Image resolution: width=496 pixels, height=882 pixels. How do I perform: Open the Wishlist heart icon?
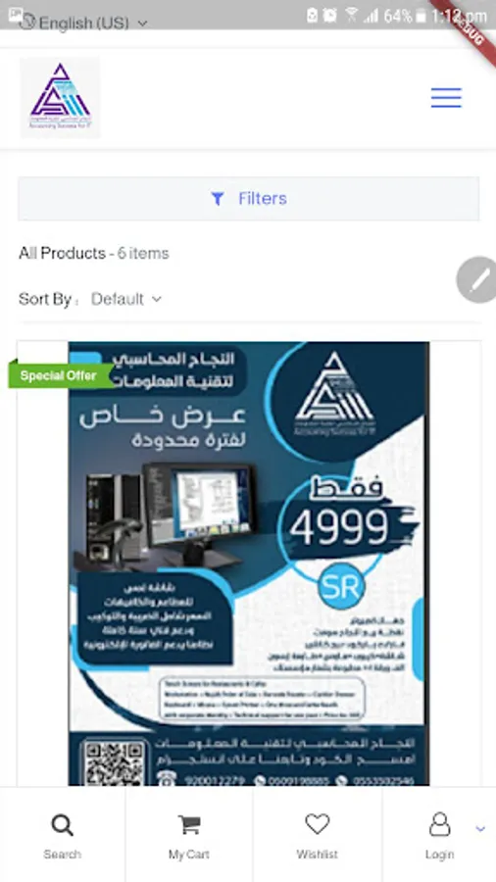coord(318,824)
